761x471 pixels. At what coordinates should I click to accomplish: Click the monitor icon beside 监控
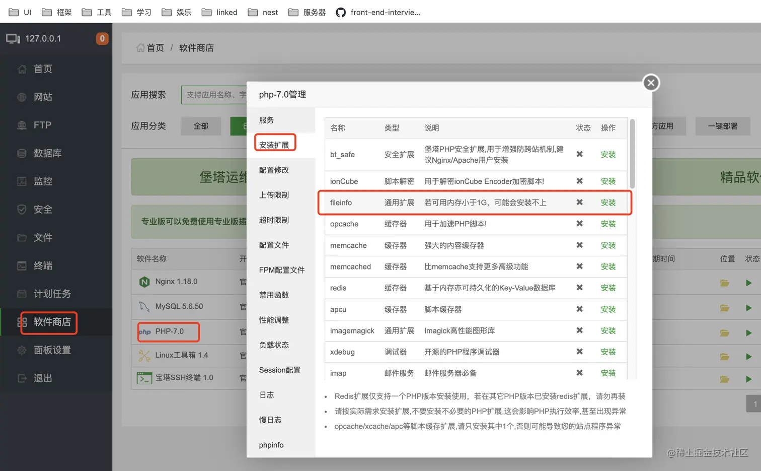tap(22, 181)
